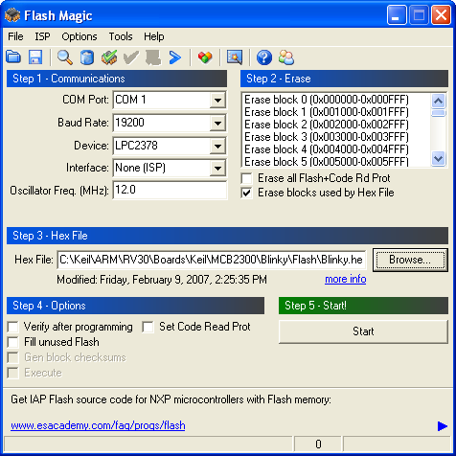Click the blue next-tip arrow at bottom right
The height and width of the screenshot is (456, 456).
tap(442, 425)
